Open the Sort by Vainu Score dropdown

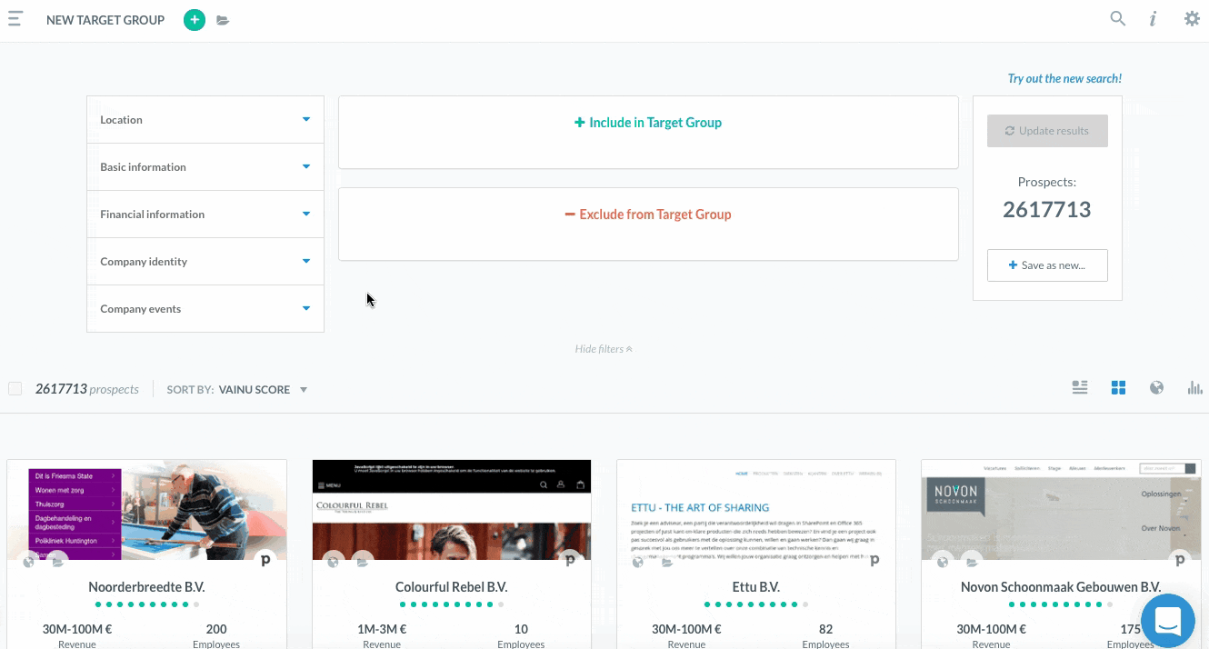(238, 390)
